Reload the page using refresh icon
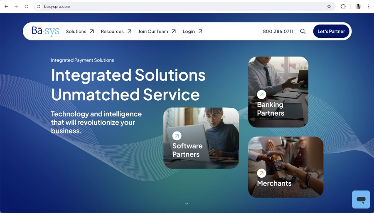This screenshot has width=374, height=213. [27, 6]
